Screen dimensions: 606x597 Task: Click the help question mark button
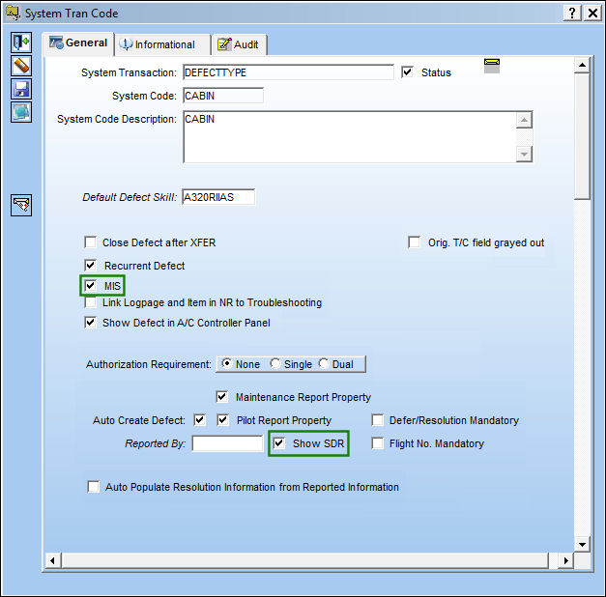click(572, 14)
